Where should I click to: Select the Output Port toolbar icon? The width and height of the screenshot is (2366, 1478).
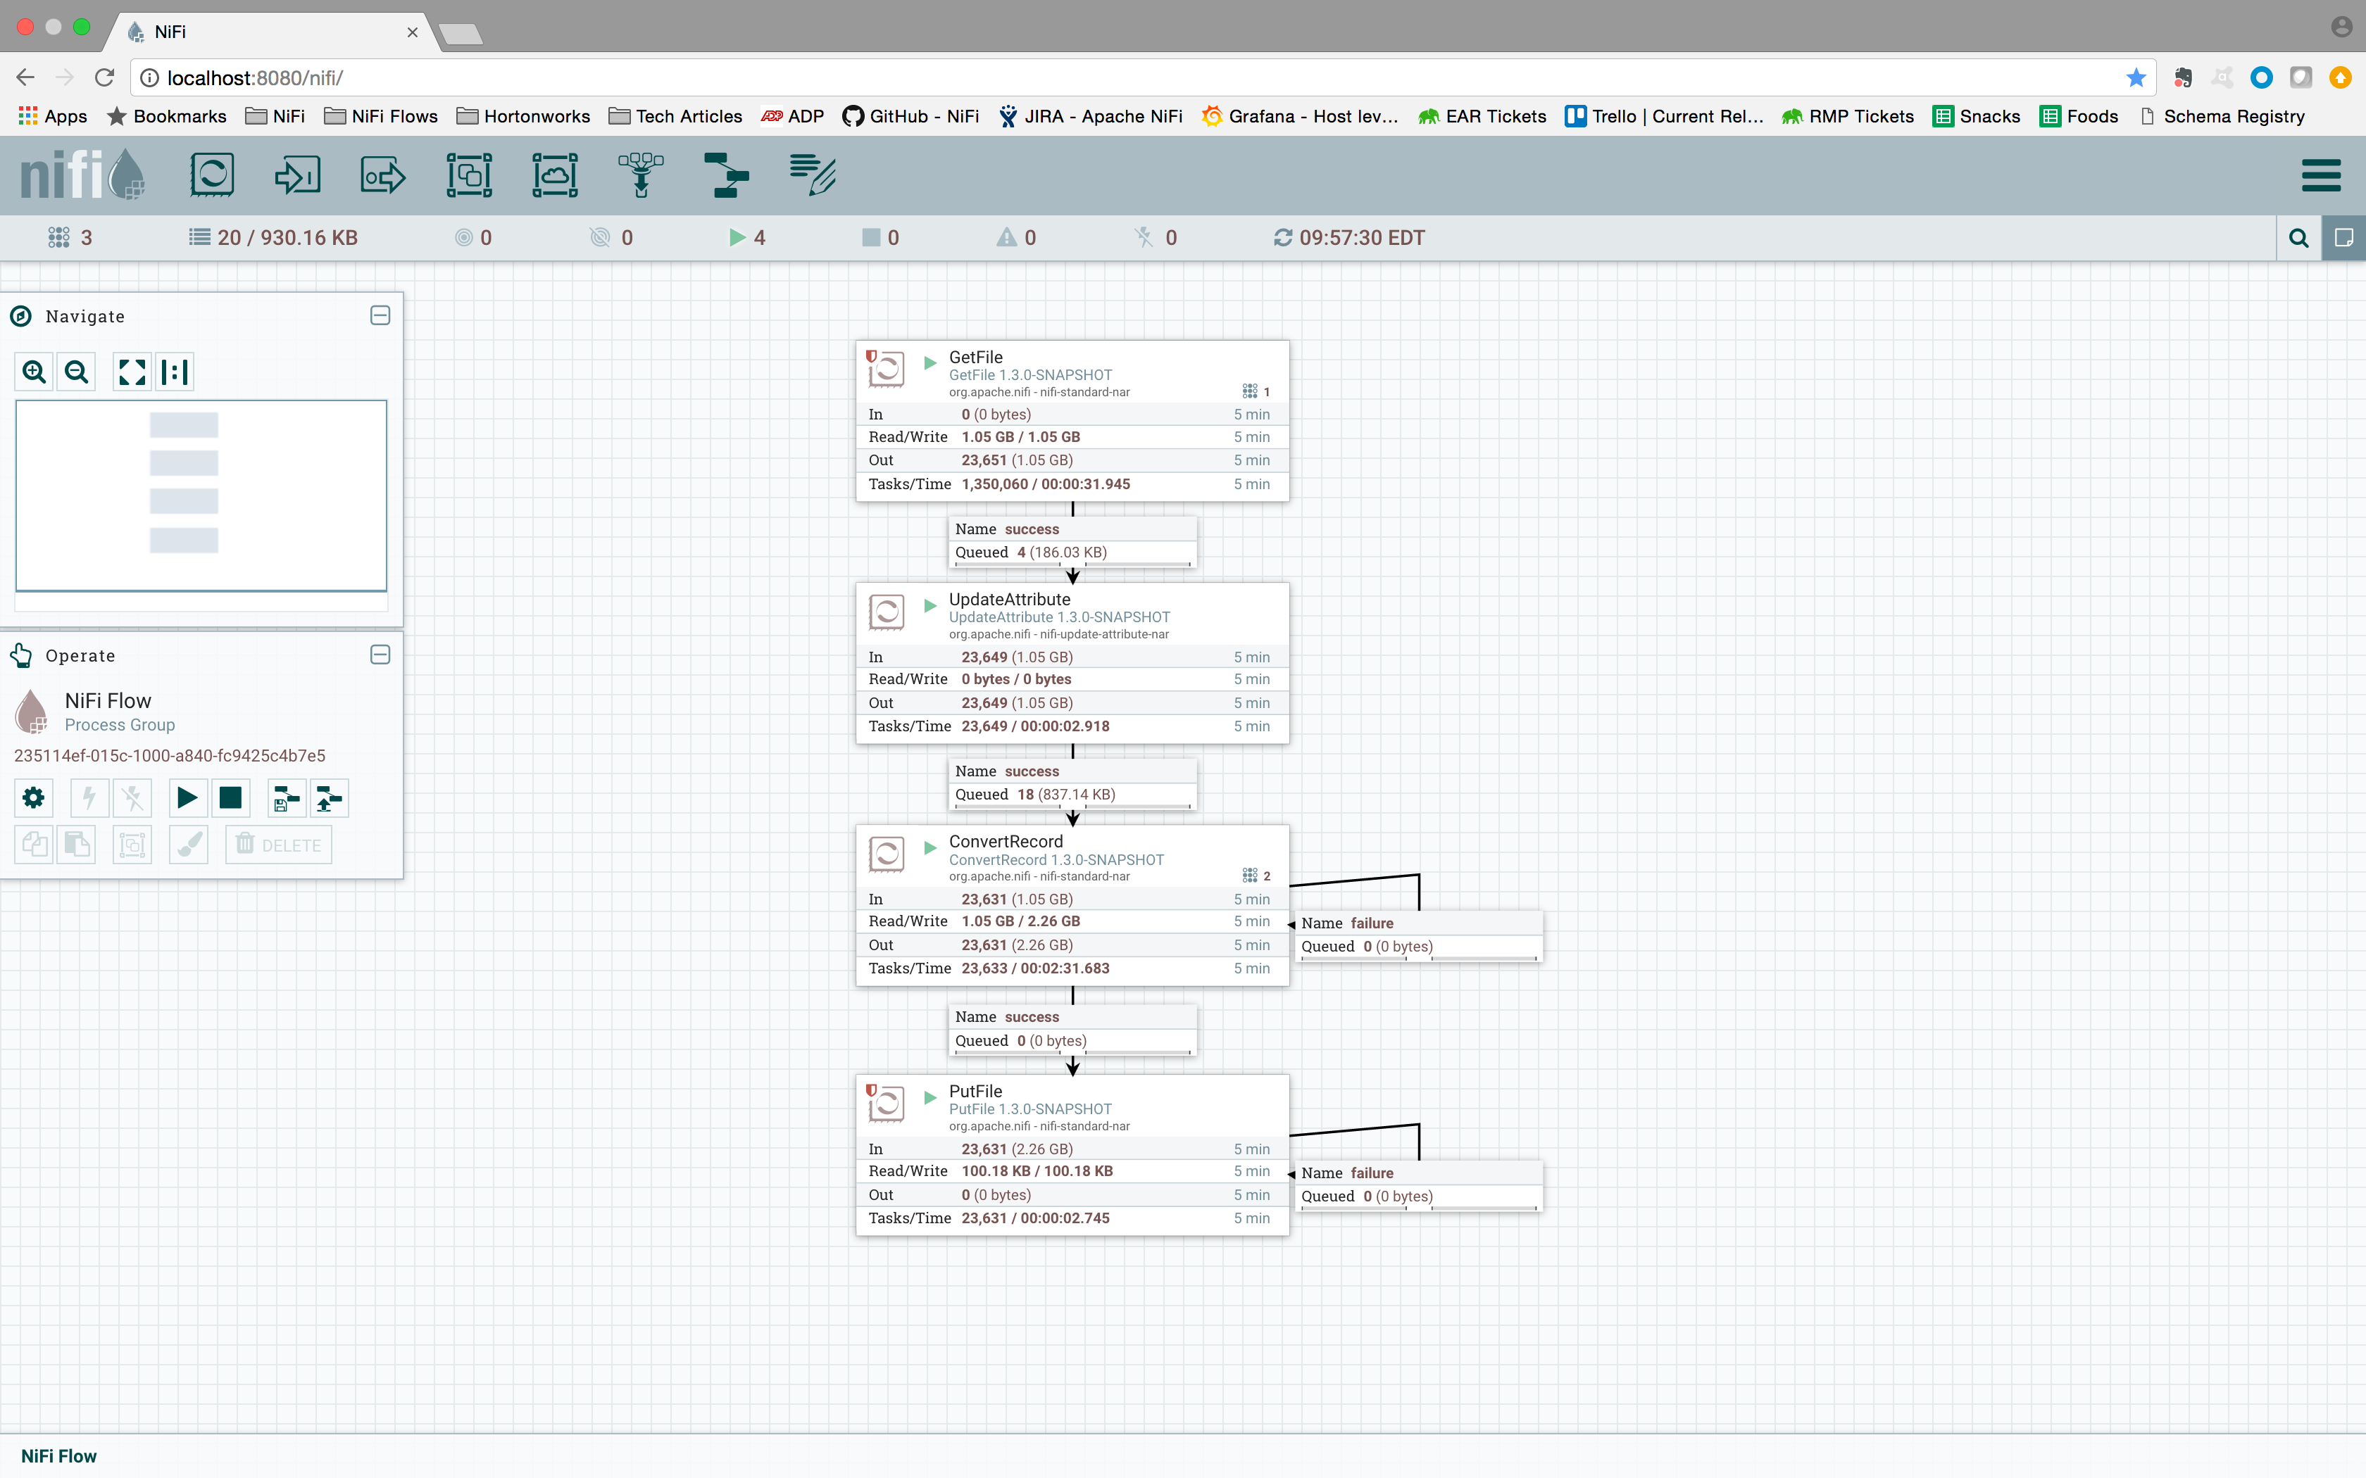click(x=382, y=176)
